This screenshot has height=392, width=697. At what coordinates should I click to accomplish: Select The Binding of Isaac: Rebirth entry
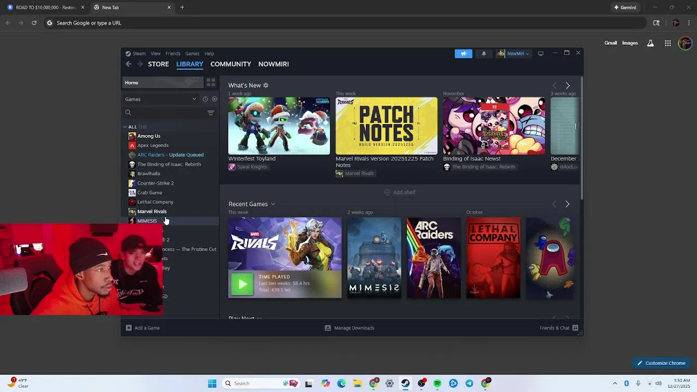coord(169,164)
